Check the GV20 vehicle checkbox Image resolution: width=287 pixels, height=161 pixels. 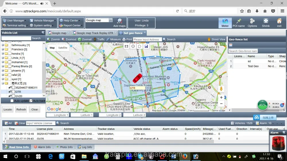click(x=13, y=96)
